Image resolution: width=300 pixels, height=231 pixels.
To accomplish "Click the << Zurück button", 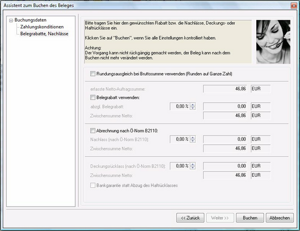I will [190, 218].
